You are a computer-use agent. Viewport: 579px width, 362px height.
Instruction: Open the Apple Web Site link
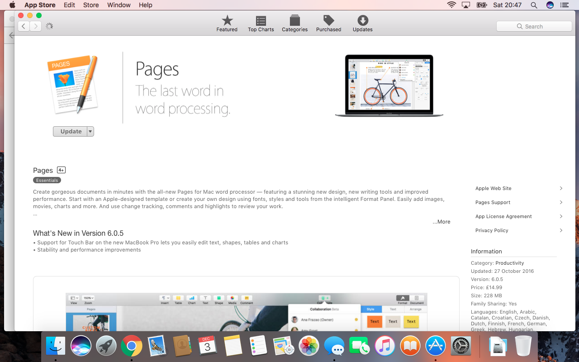494,188
